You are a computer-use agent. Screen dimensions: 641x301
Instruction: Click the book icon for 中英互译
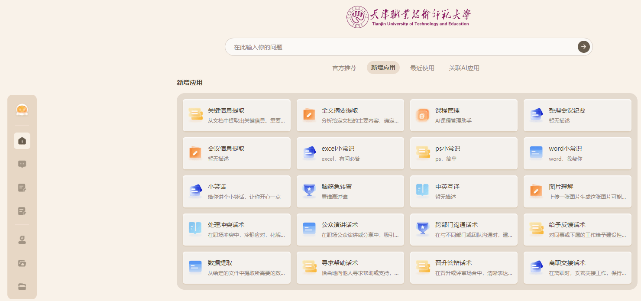tap(422, 191)
